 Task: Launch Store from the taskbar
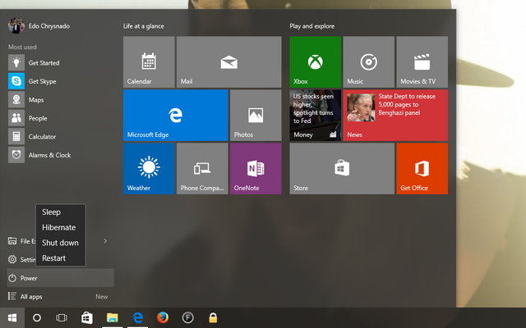[87, 317]
